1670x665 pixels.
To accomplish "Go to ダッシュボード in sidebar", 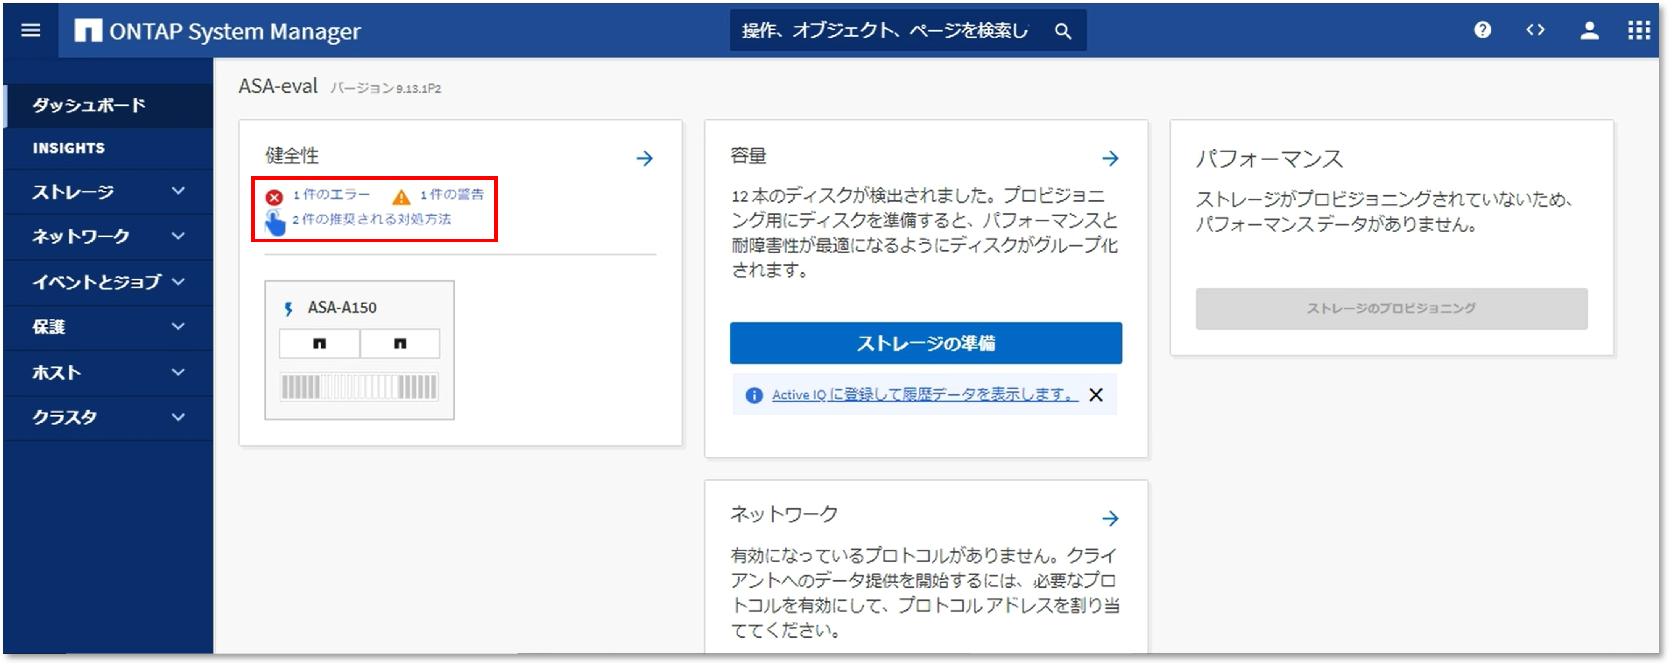I will pos(108,105).
